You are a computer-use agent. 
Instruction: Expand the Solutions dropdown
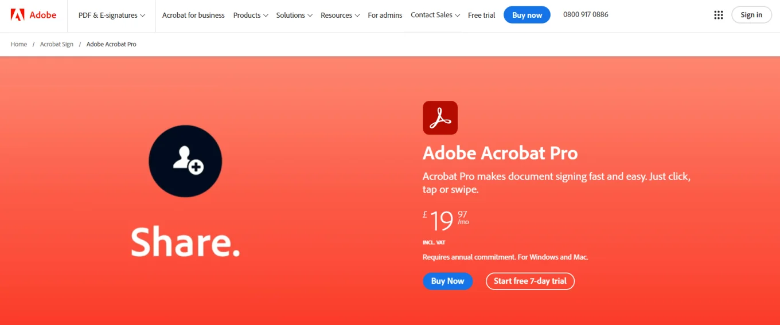pyautogui.click(x=294, y=15)
